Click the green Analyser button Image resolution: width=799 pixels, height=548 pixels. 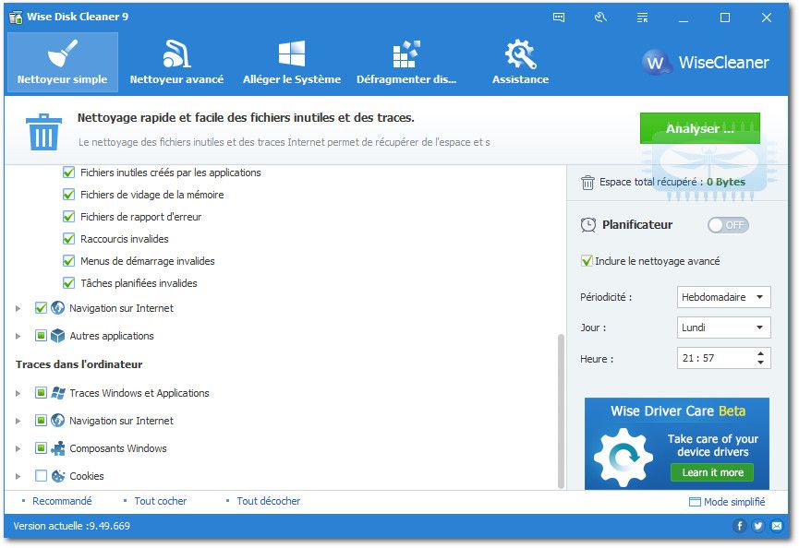699,128
